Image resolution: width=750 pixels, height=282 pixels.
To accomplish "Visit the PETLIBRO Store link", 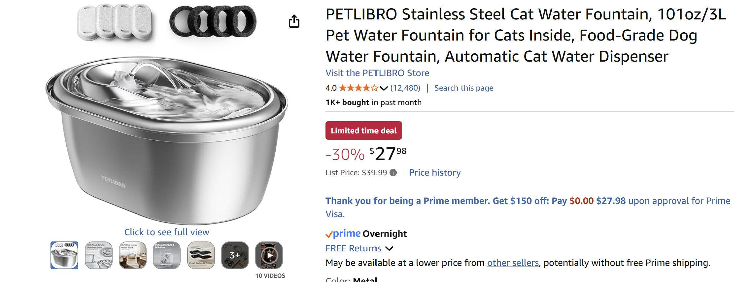I will click(377, 73).
